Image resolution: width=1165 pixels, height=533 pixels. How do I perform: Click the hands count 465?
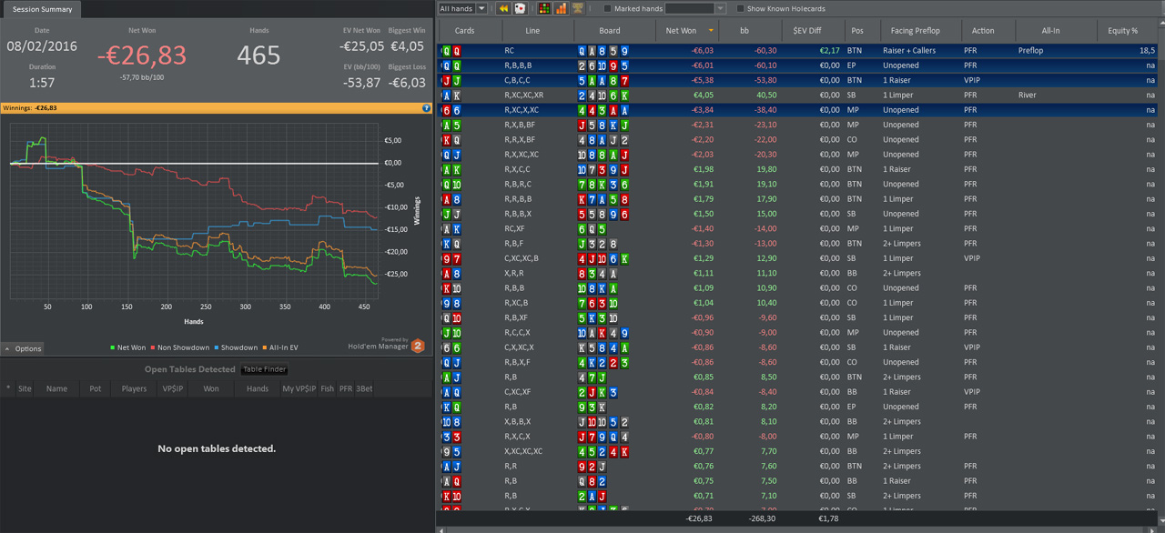[258, 55]
